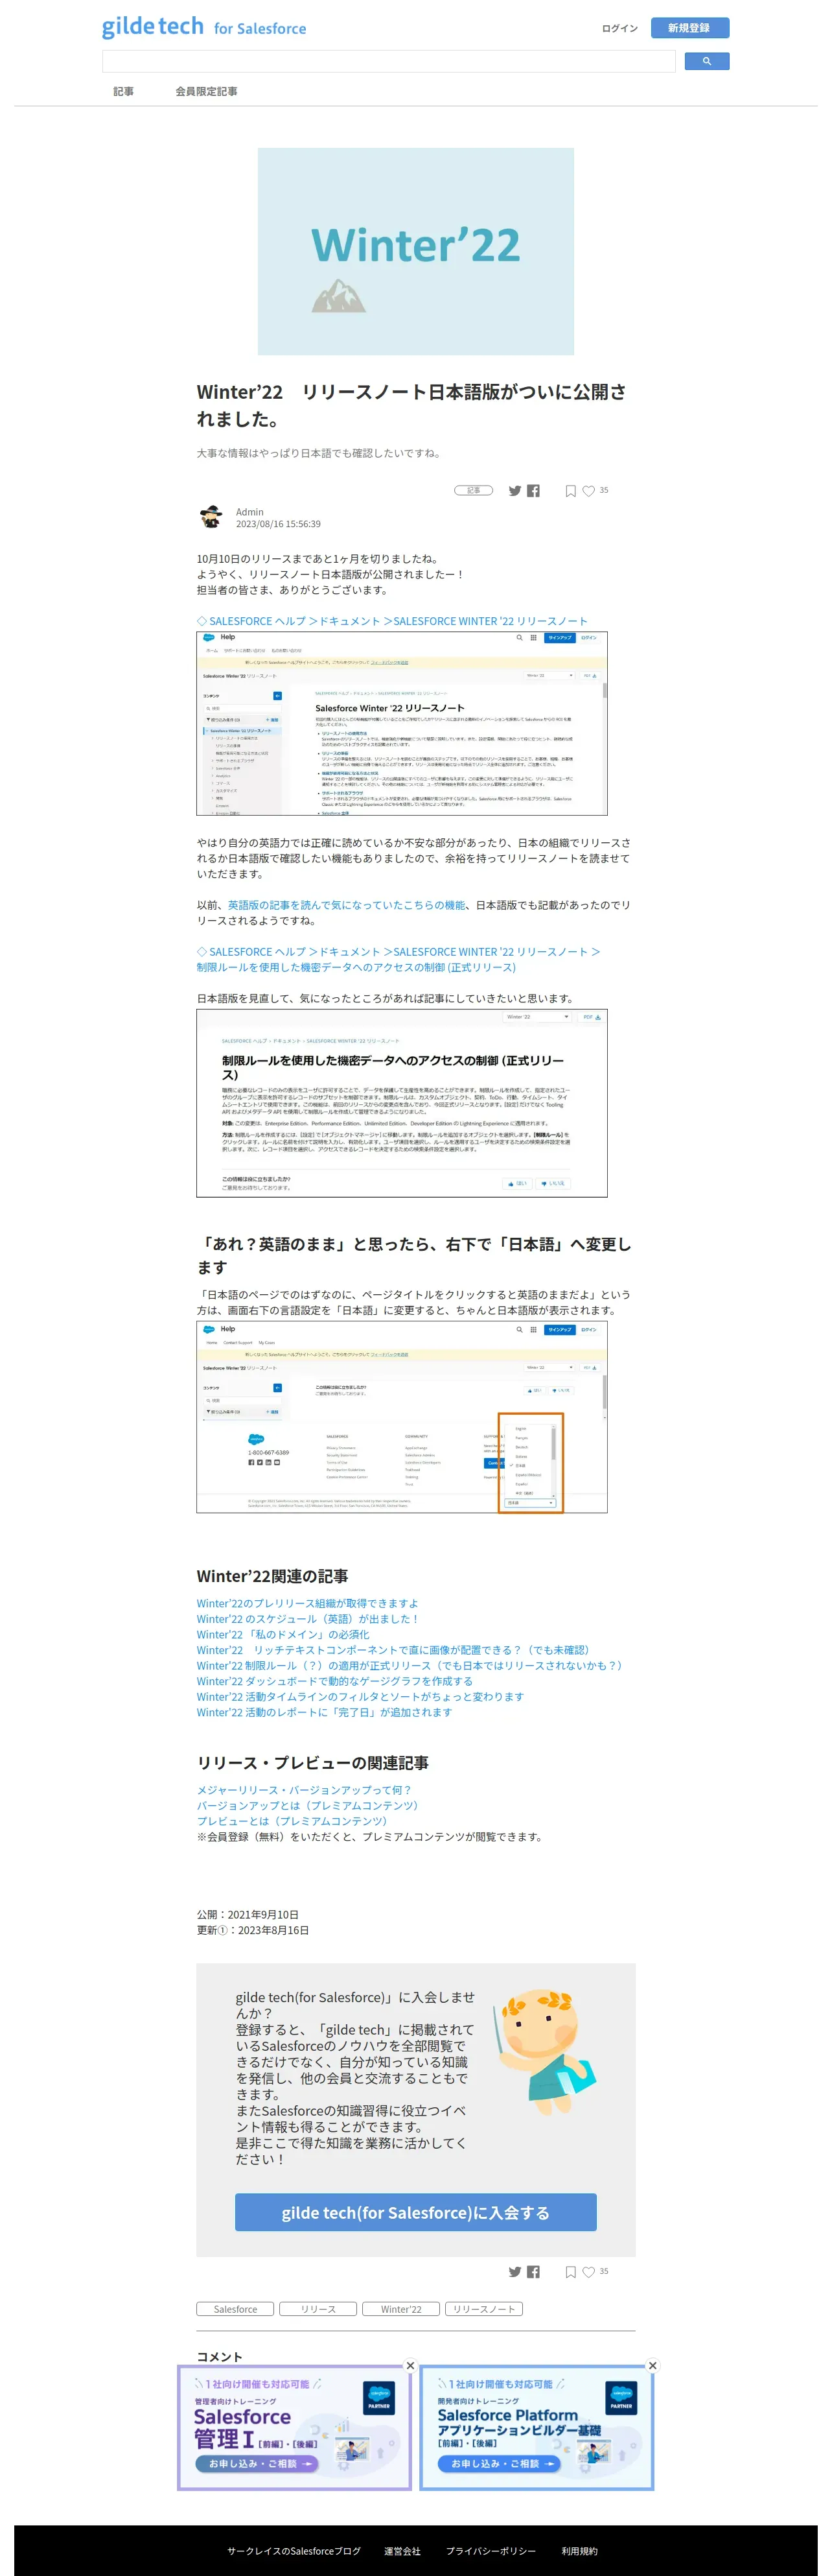Bookmark the article using bottom bookmark icon
This screenshot has width=832, height=2576.
pyautogui.click(x=570, y=2272)
